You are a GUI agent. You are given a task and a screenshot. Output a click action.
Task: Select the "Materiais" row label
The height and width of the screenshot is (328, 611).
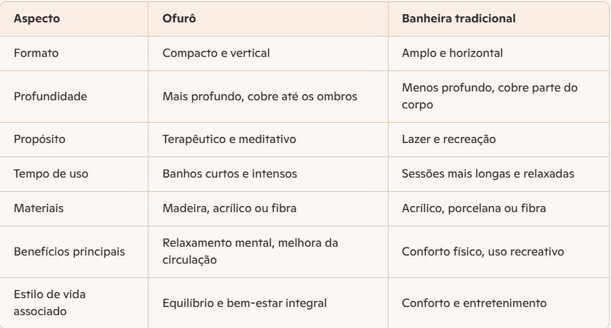point(39,207)
